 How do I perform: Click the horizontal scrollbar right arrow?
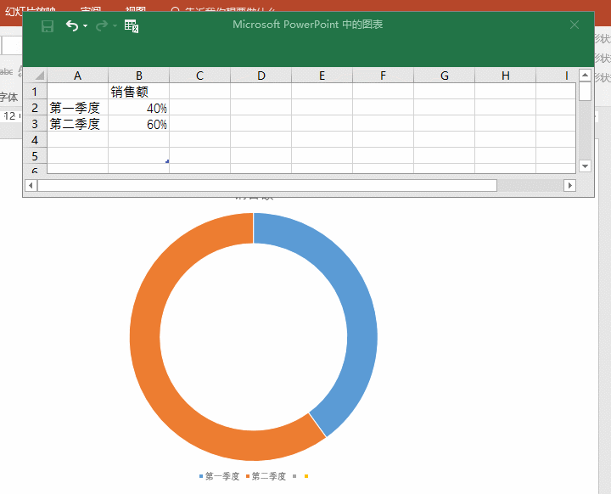tap(569, 185)
